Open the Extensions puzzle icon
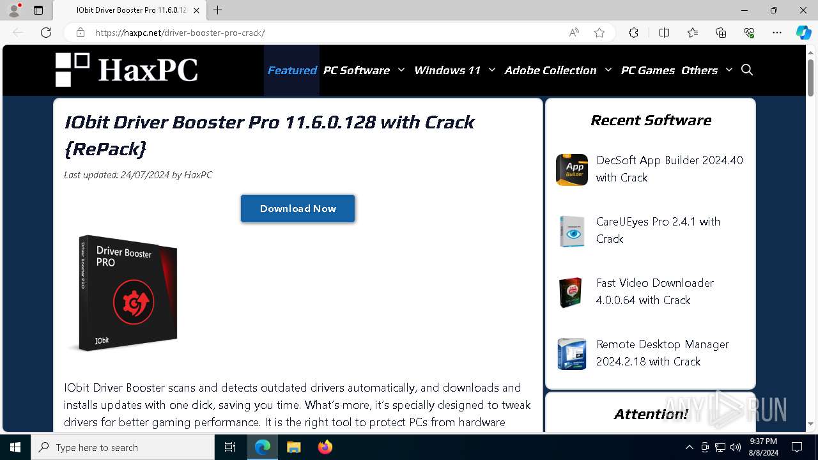The height and width of the screenshot is (460, 818). click(633, 33)
